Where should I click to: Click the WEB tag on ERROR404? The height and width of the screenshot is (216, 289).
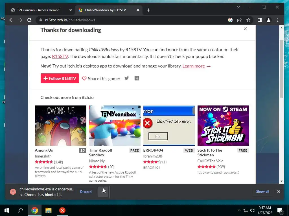tap(189, 150)
